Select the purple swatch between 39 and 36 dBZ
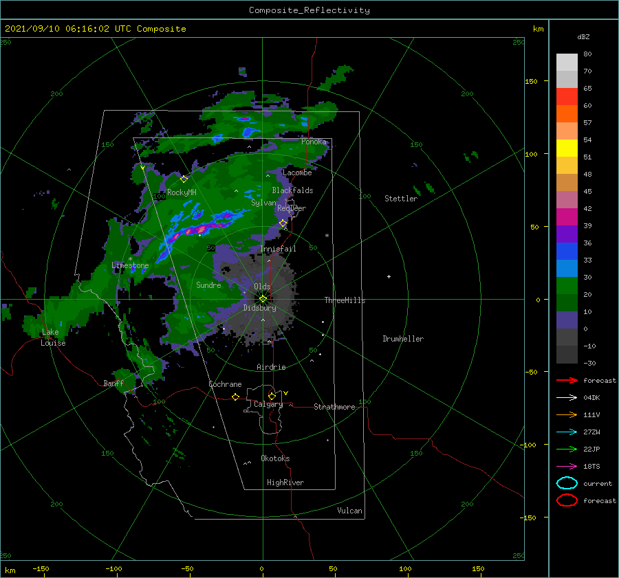This screenshot has height=578, width=619. tap(567, 234)
